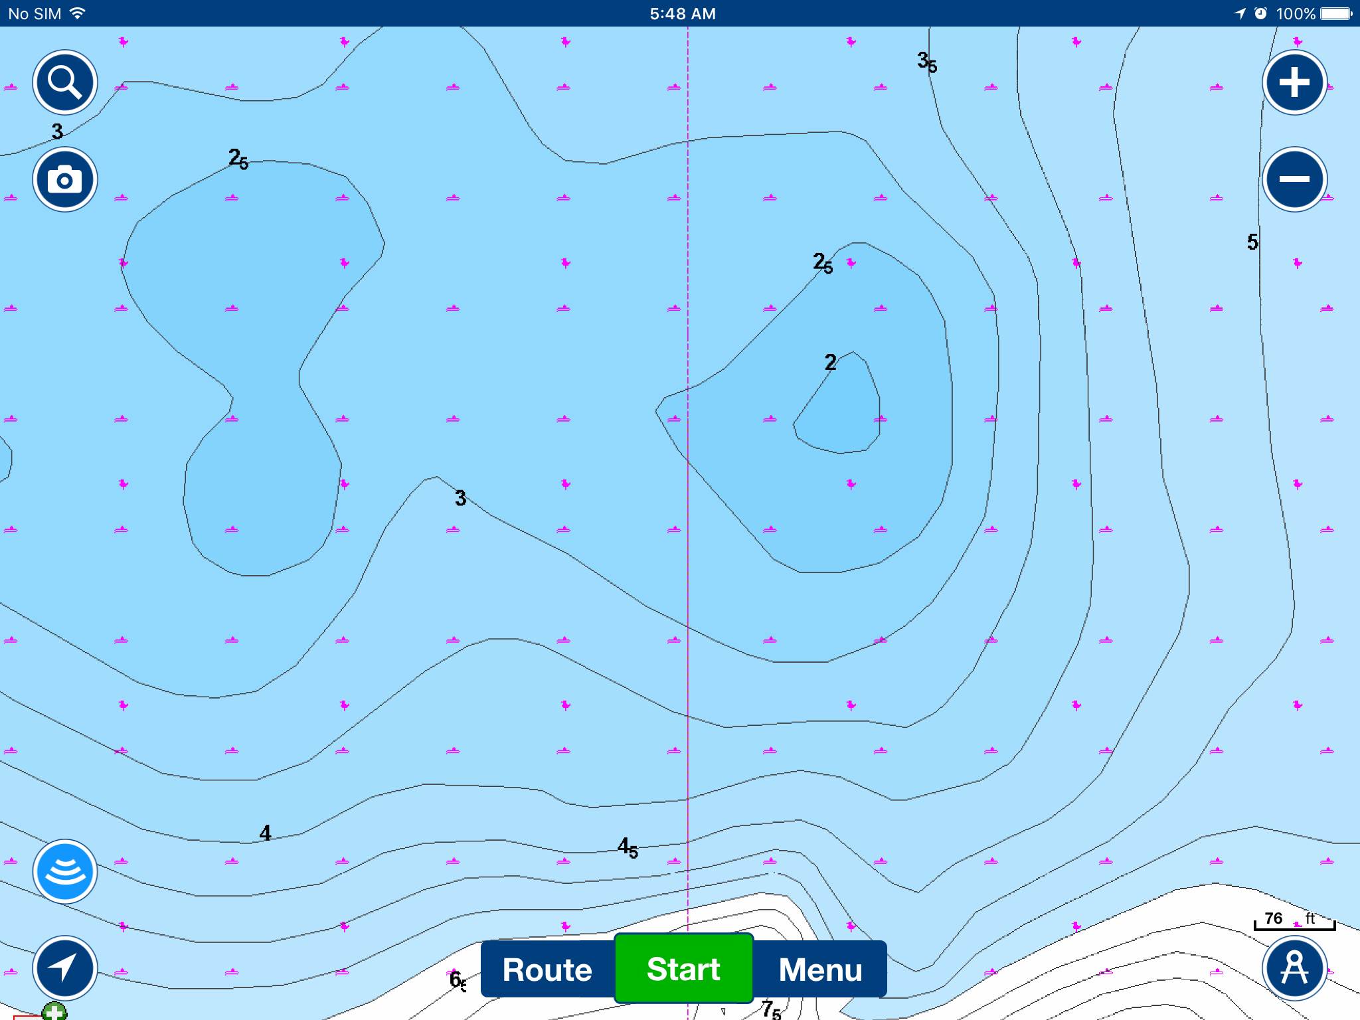Open the distance measuring divider tool
1360x1020 pixels.
pyautogui.click(x=1294, y=968)
